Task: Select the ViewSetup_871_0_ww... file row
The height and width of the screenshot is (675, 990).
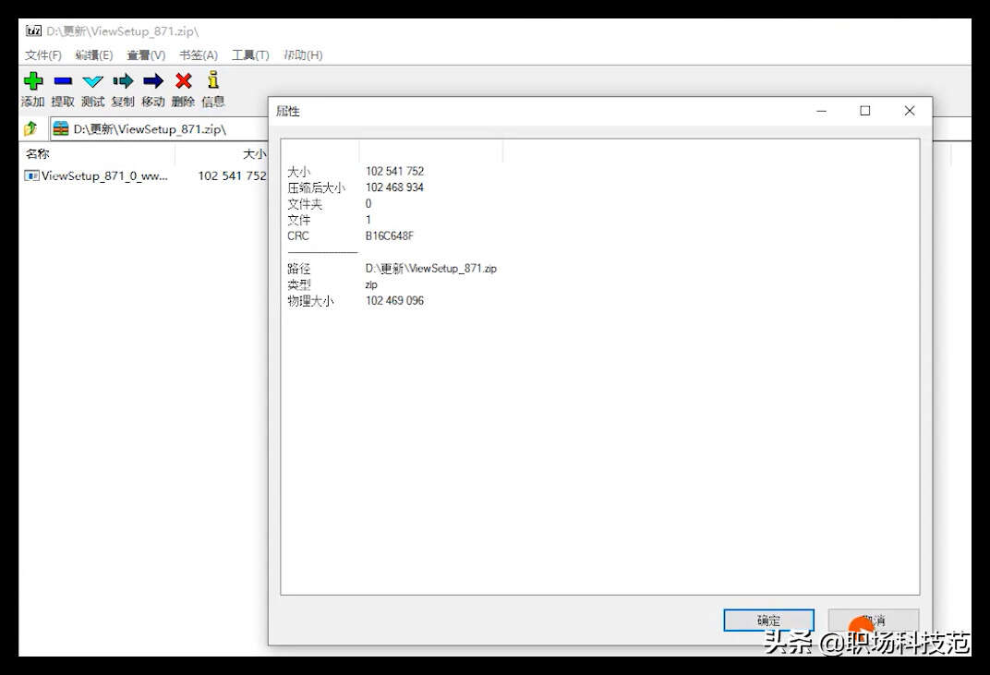Action: click(x=145, y=175)
